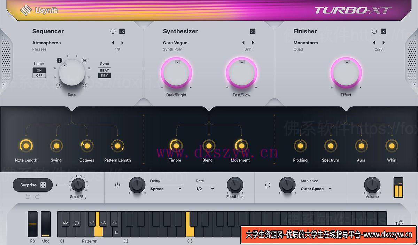418x245 pixels.
Task: Click the Dark/Bright macro knob
Action: click(176, 73)
